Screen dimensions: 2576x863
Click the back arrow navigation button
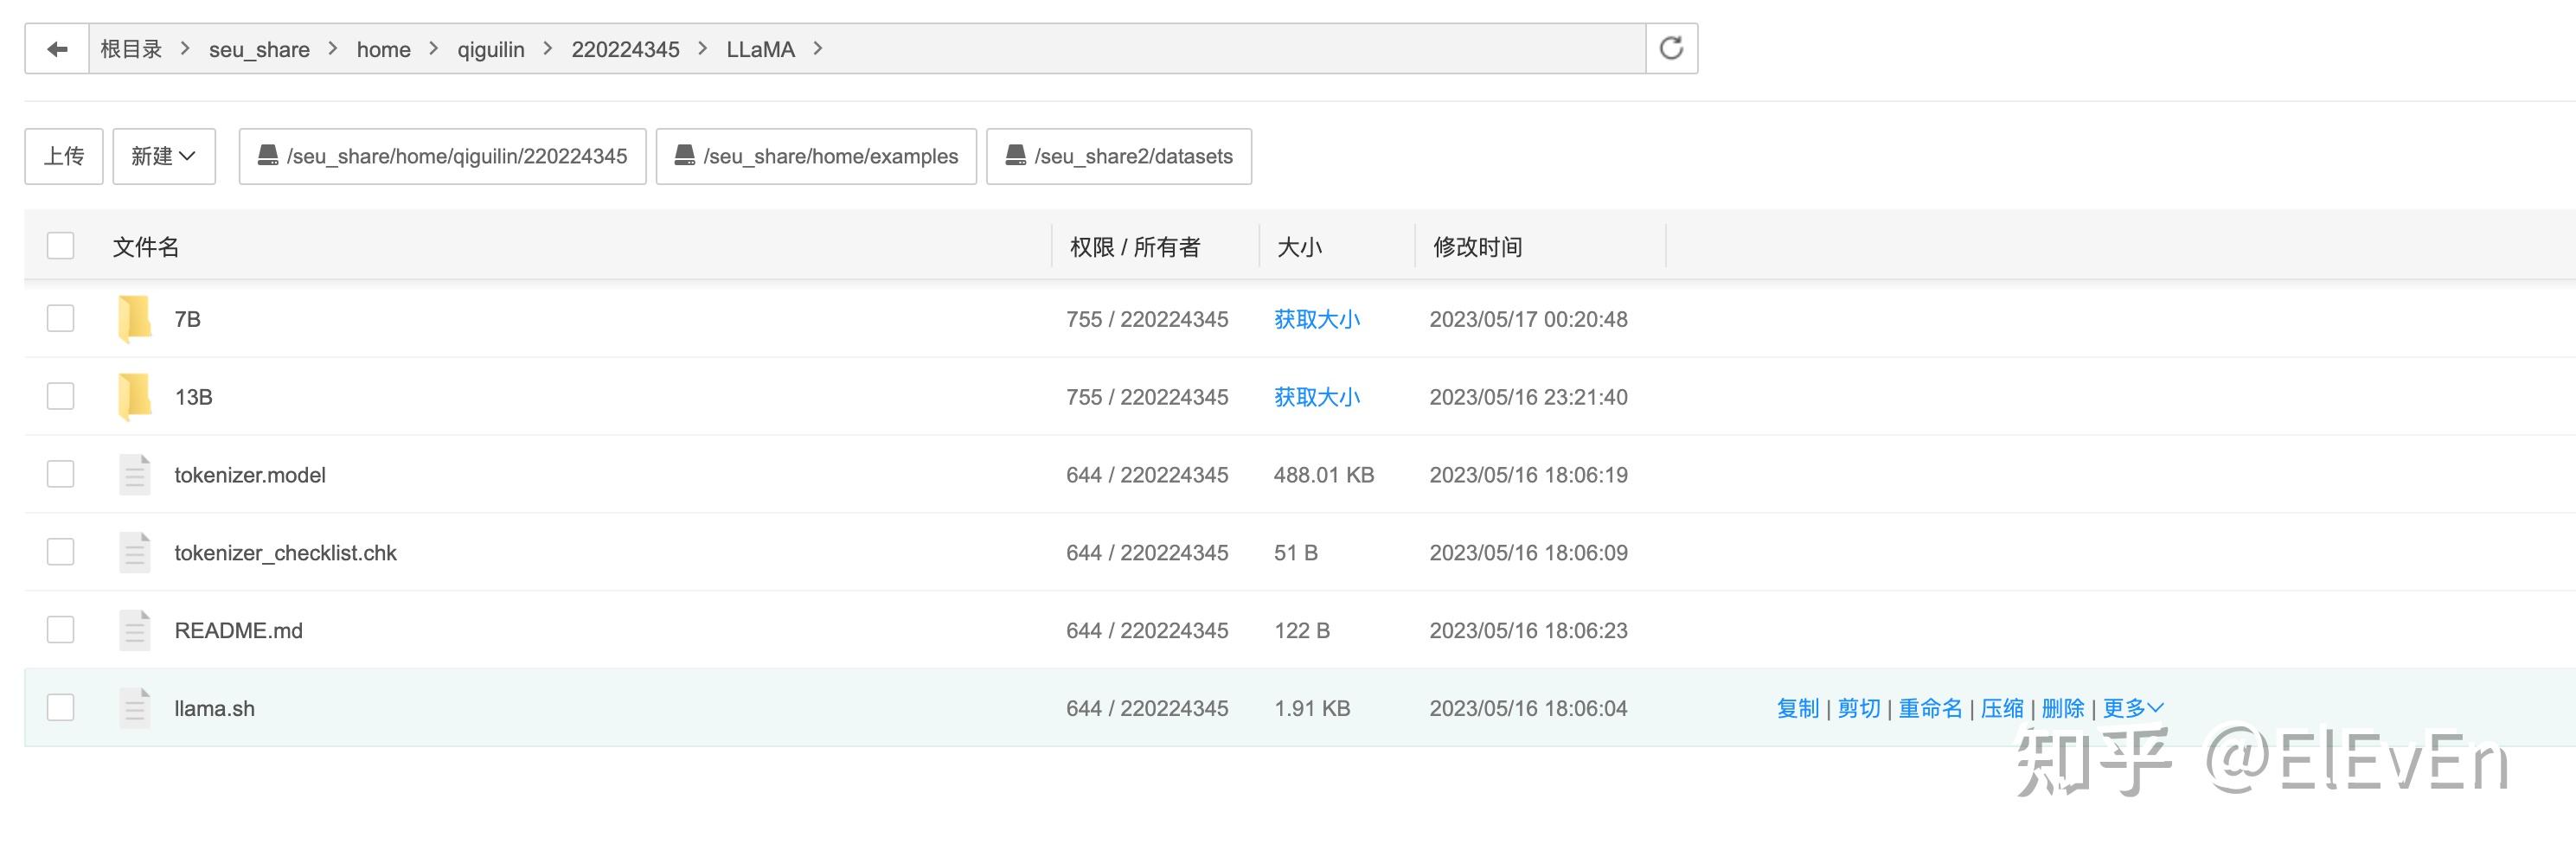(57, 49)
